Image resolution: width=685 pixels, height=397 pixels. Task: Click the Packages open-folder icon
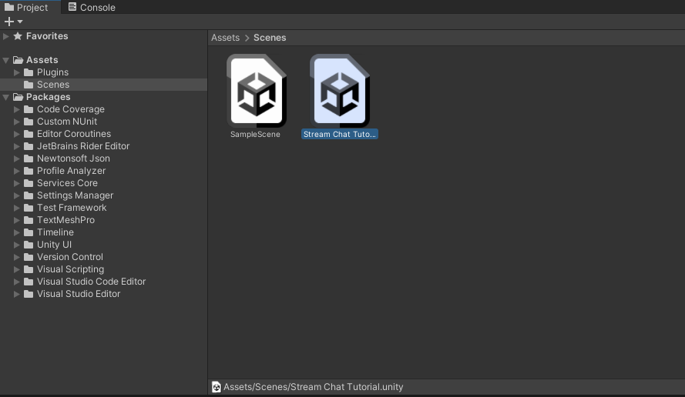(18, 97)
